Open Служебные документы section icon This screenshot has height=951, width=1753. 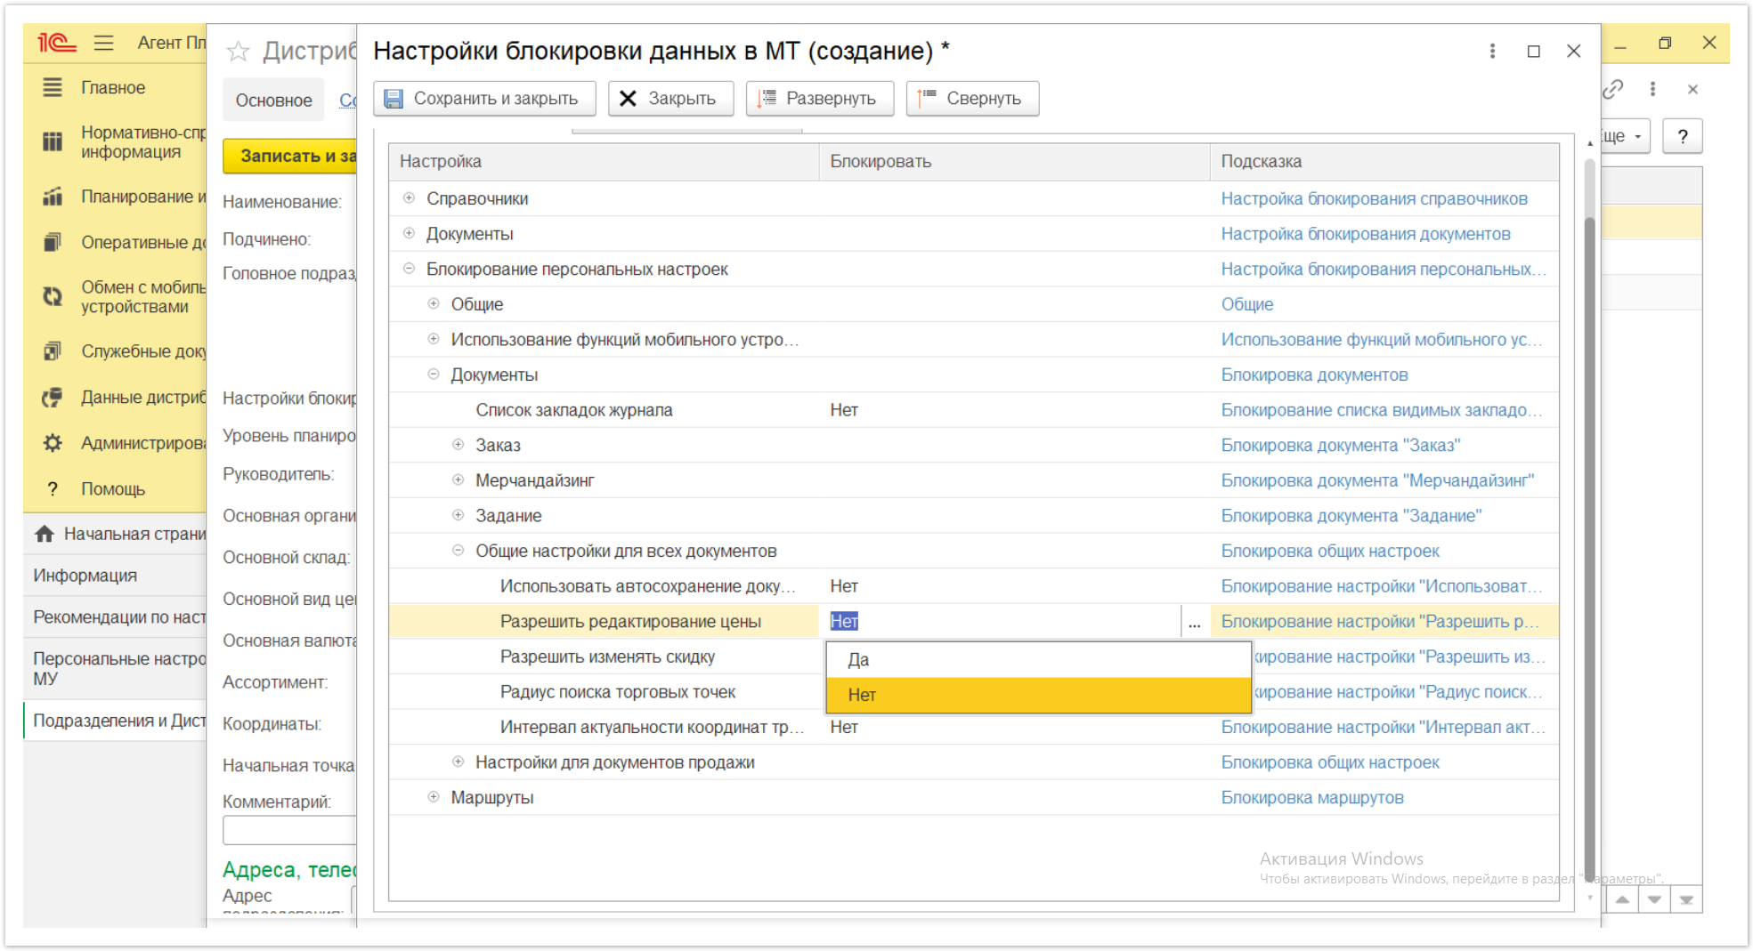53,351
